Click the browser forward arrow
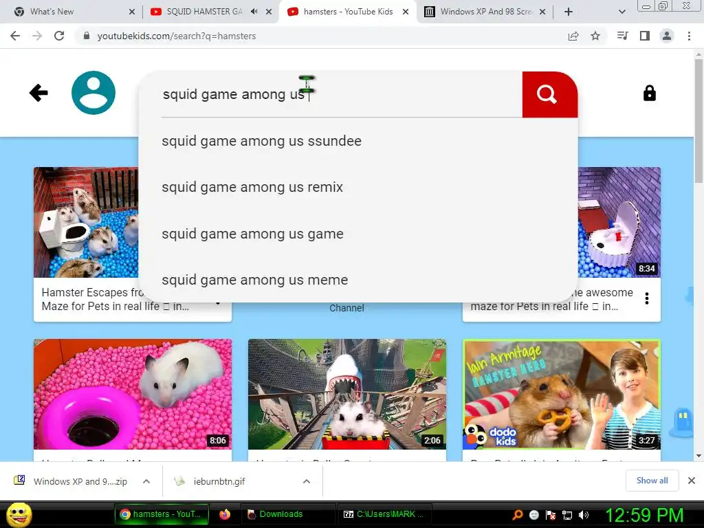This screenshot has height=528, width=704. (37, 36)
